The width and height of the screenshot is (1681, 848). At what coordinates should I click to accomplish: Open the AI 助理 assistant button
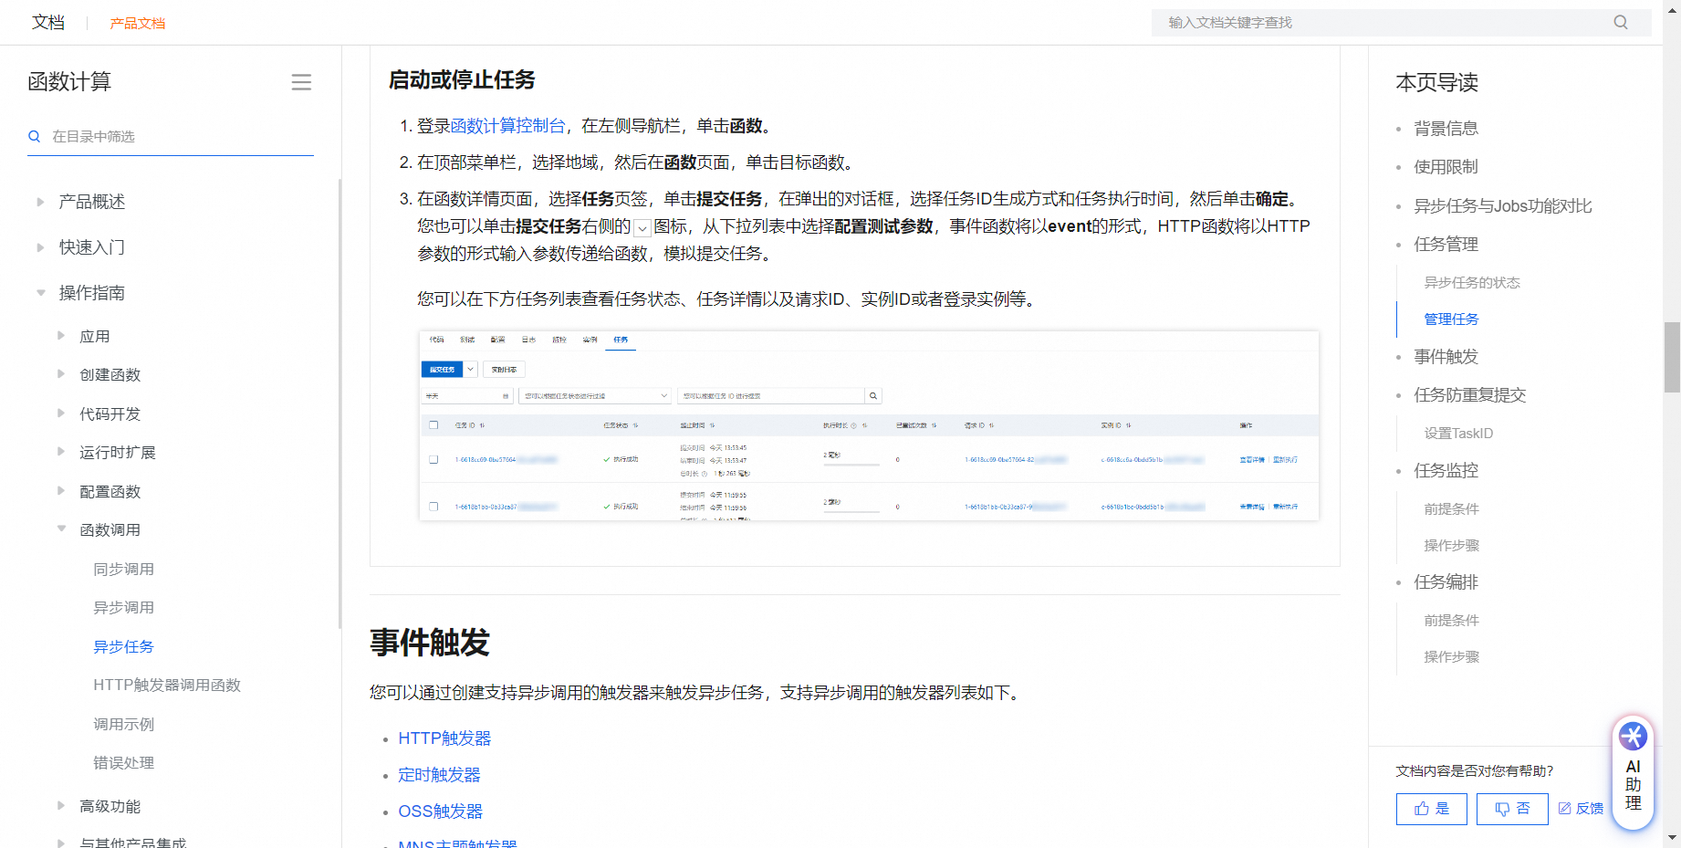[1633, 772]
